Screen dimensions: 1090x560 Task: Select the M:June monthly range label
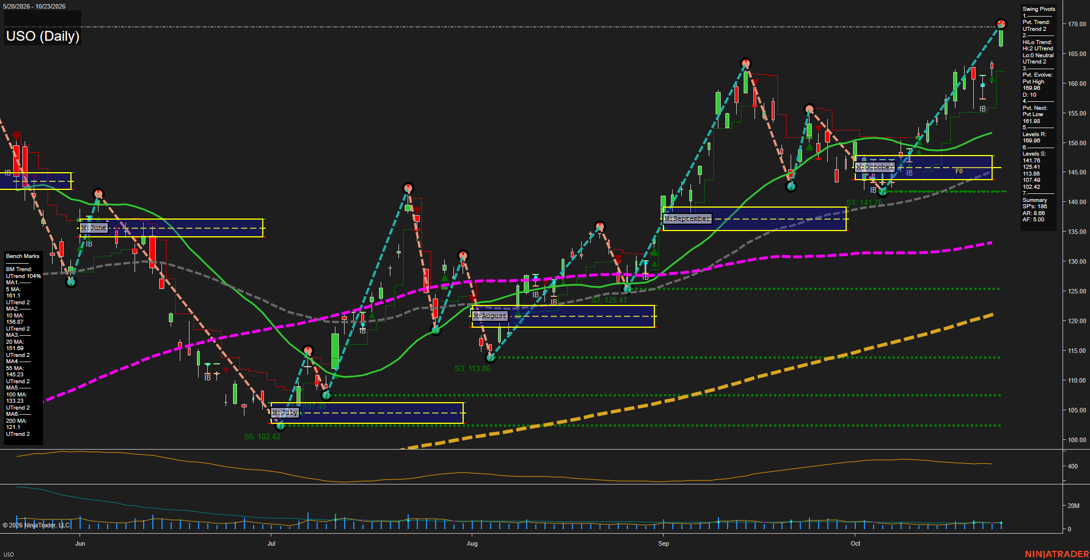(94, 228)
